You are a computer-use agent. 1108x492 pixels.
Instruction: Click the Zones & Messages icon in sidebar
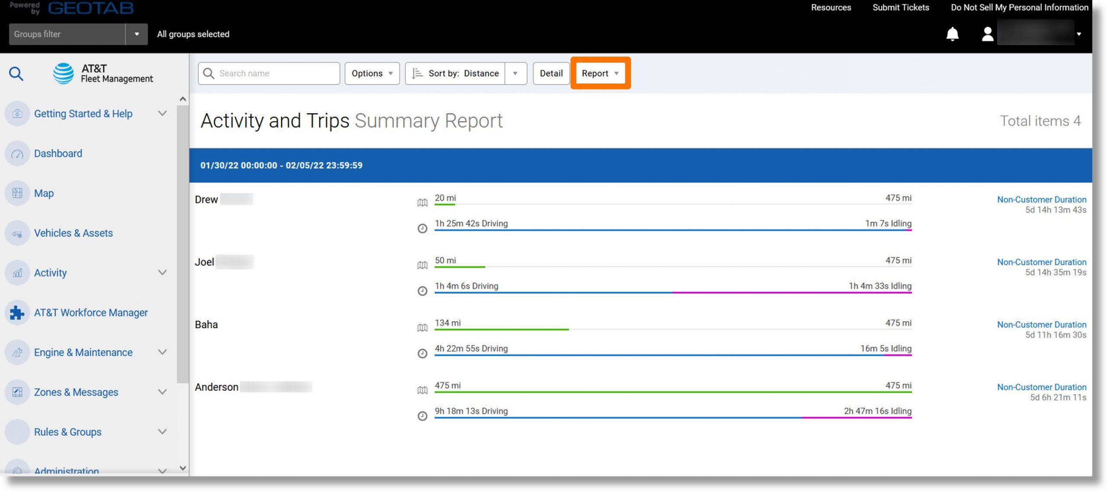pyautogui.click(x=17, y=393)
